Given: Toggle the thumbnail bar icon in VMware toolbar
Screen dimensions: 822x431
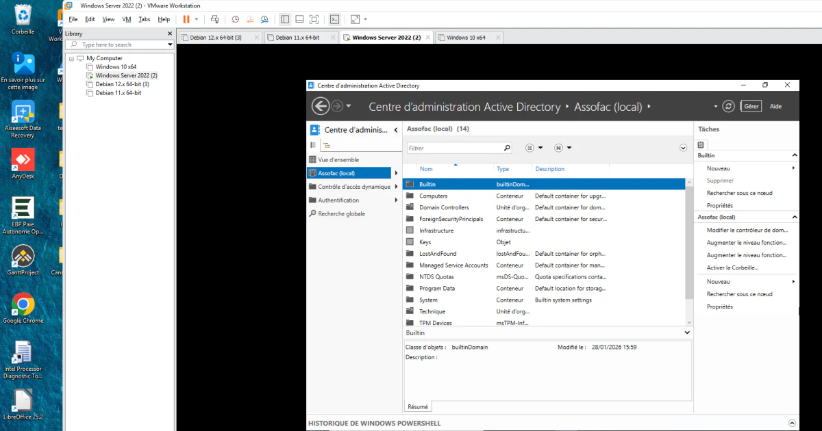Looking at the screenshot, I should pyautogui.click(x=299, y=19).
